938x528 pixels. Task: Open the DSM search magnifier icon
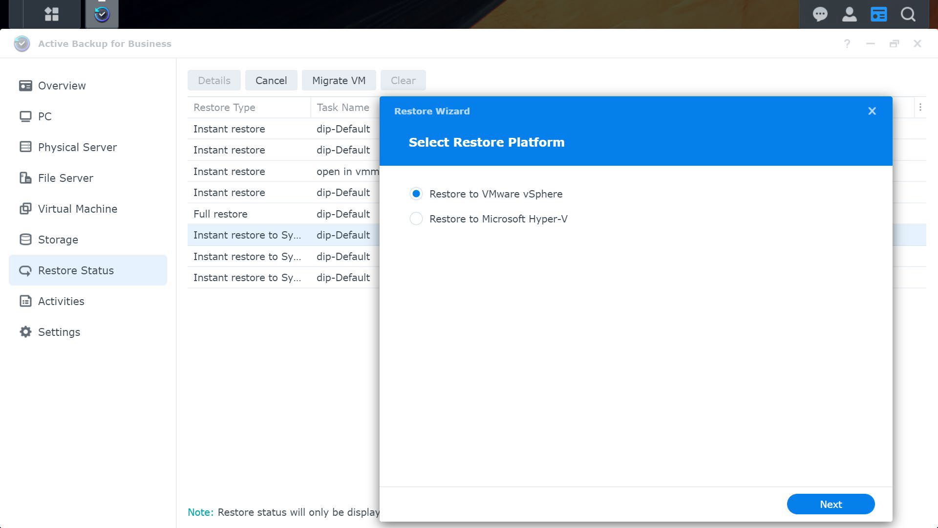point(908,14)
